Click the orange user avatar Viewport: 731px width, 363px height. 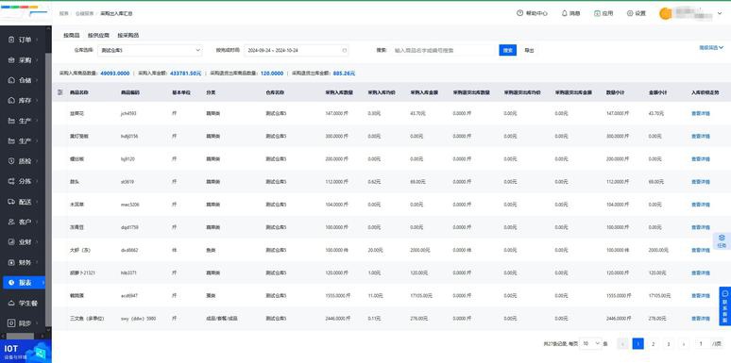[x=665, y=13]
